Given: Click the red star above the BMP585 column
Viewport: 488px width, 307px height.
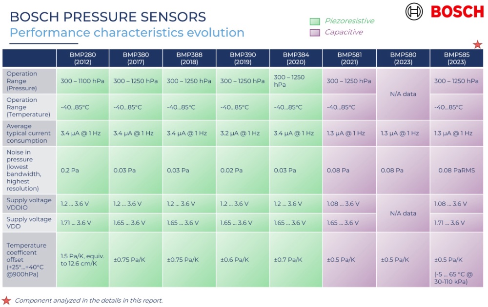Looking at the screenshot, I should click(477, 44).
